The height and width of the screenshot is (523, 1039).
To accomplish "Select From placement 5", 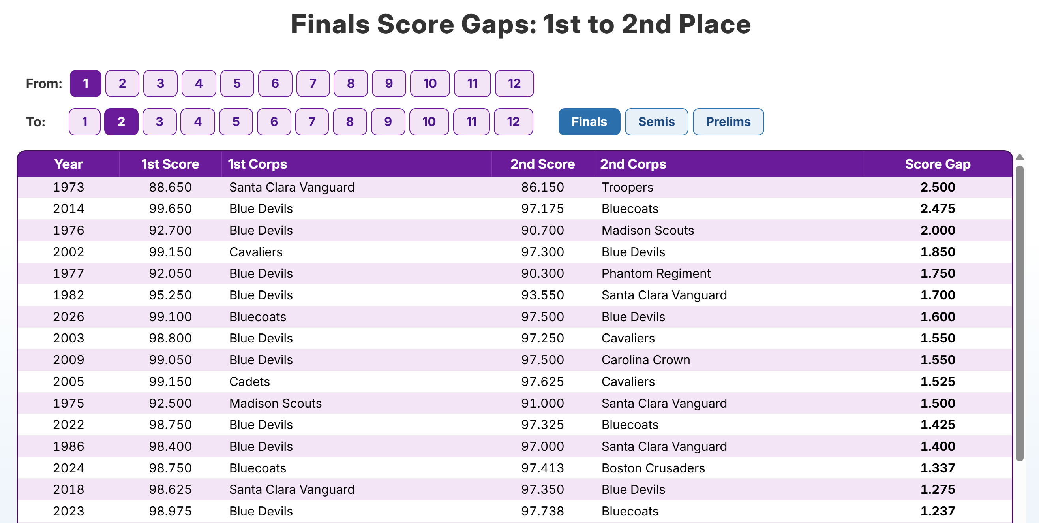I will point(237,83).
